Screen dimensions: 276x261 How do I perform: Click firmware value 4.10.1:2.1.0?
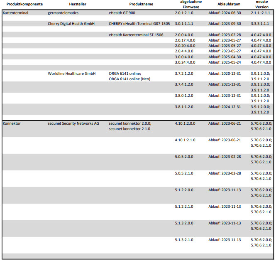click(185, 140)
